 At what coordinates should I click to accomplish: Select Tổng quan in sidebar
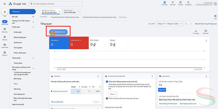point(23,12)
